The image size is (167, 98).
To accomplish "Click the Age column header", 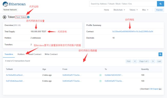I will (44, 69).
